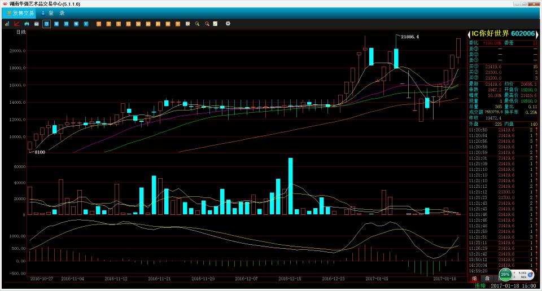The width and height of the screenshot is (542, 291).
Task: Choose the orange 30-minute period icon
Action: click(x=138, y=24)
